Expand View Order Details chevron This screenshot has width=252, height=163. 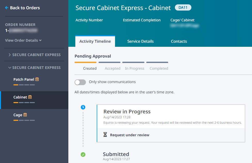pos(40,40)
